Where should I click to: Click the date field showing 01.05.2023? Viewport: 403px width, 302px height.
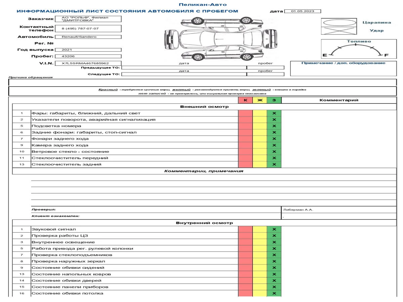302,11
